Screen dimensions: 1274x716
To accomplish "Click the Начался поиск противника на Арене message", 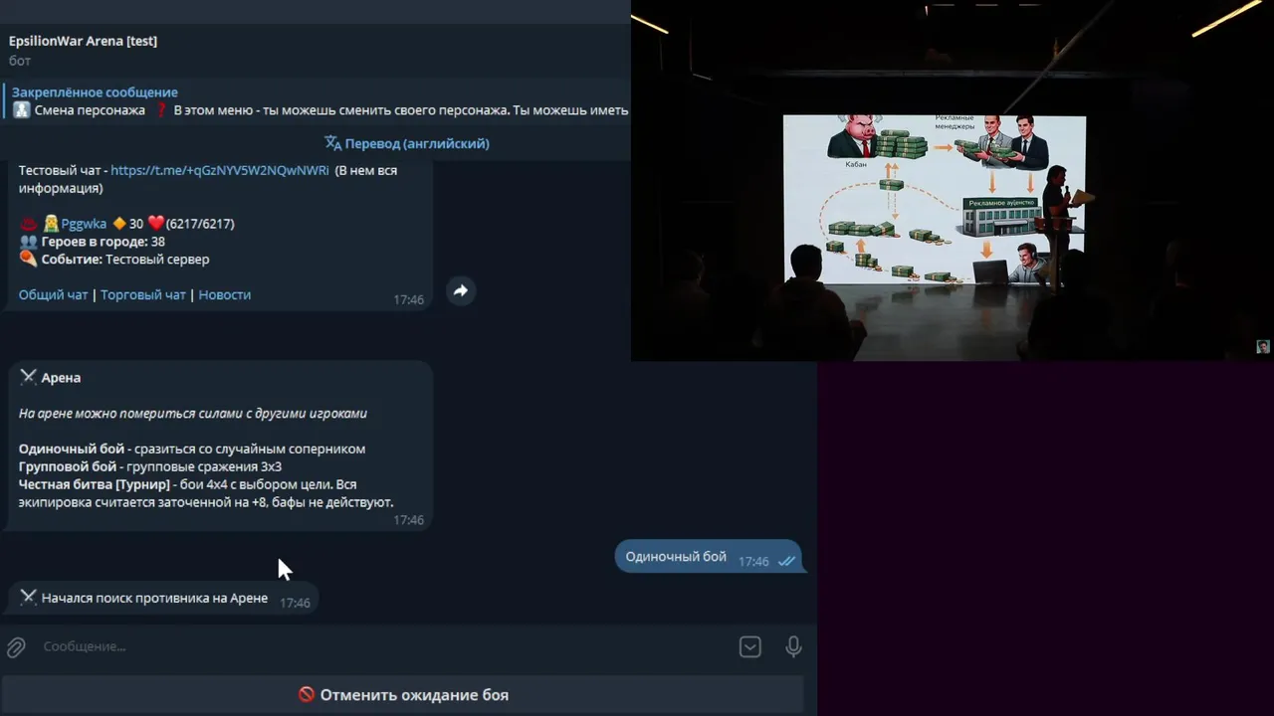I will [164, 599].
